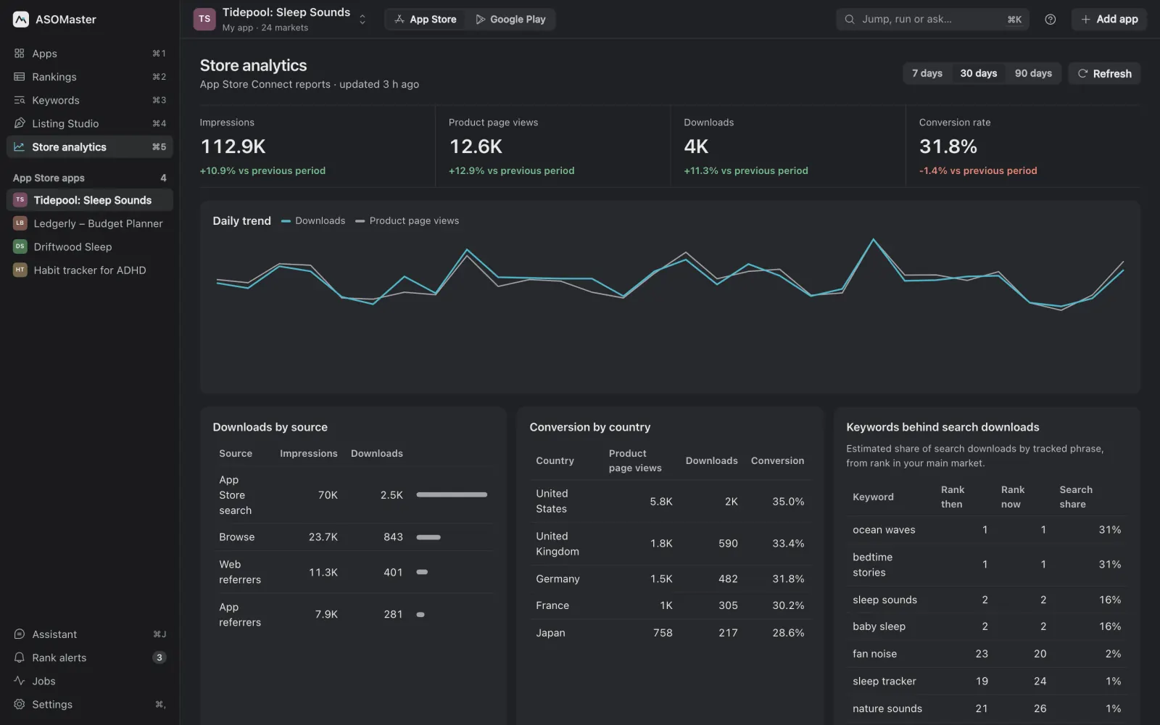Click the Web referrers source row

pos(353,572)
